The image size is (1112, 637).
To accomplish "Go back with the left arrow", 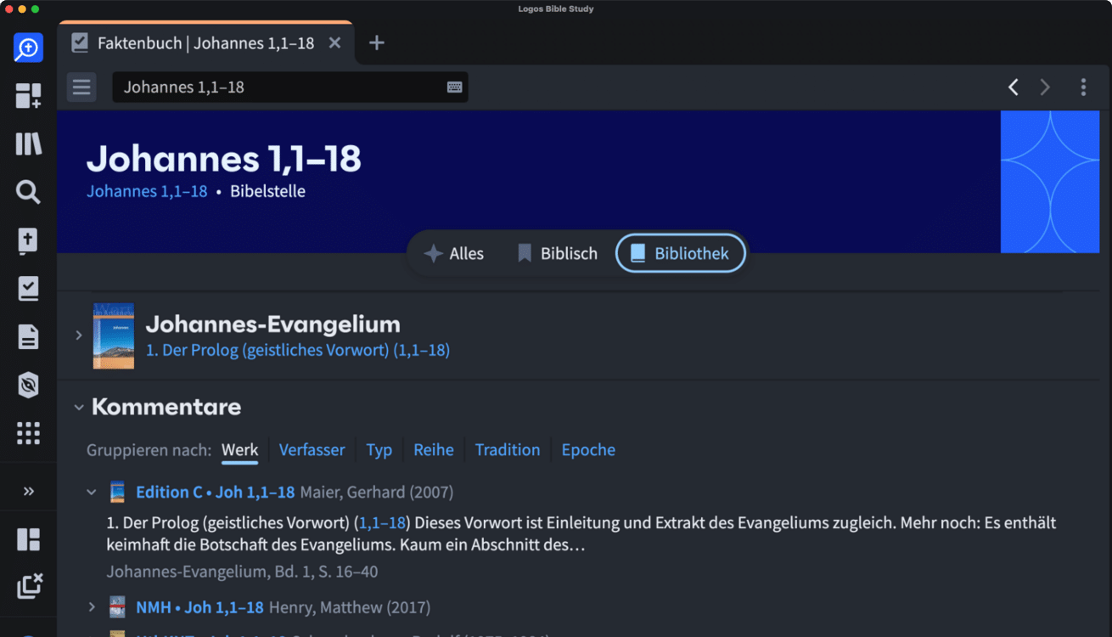I will click(x=1013, y=87).
